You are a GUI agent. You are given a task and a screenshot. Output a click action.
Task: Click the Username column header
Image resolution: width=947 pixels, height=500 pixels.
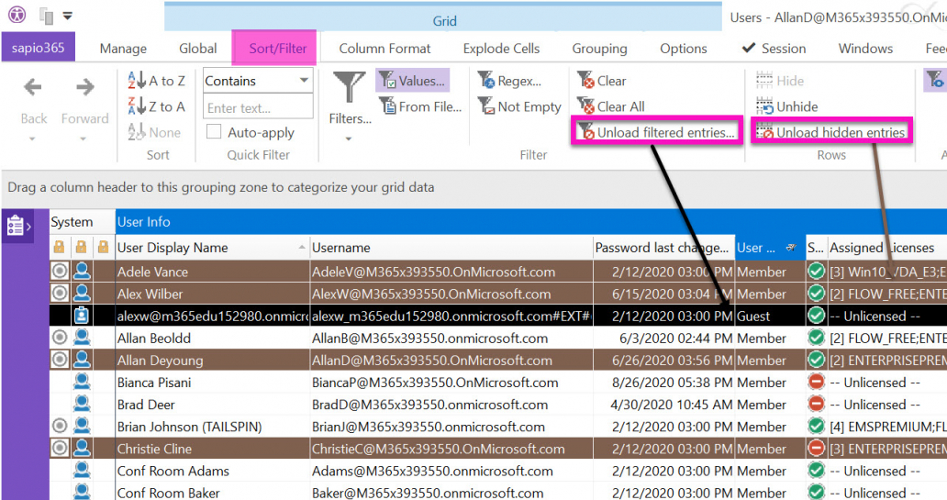[451, 247]
